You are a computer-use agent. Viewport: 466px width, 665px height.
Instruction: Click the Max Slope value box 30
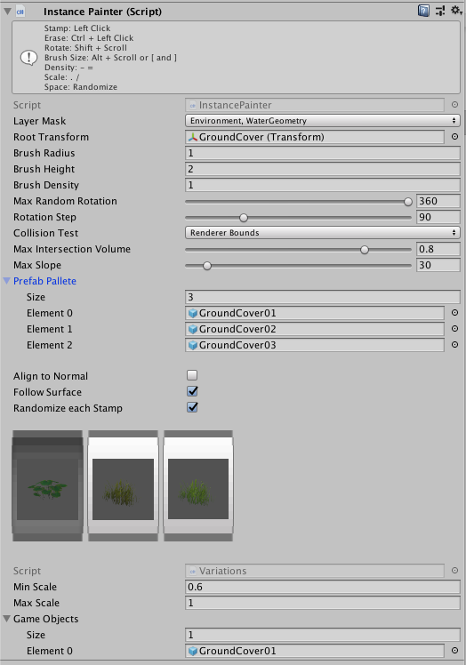[x=438, y=265]
